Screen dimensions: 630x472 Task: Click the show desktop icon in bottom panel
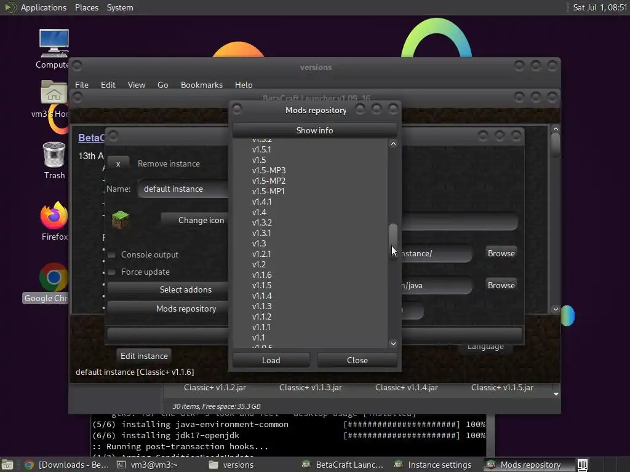[7, 465]
